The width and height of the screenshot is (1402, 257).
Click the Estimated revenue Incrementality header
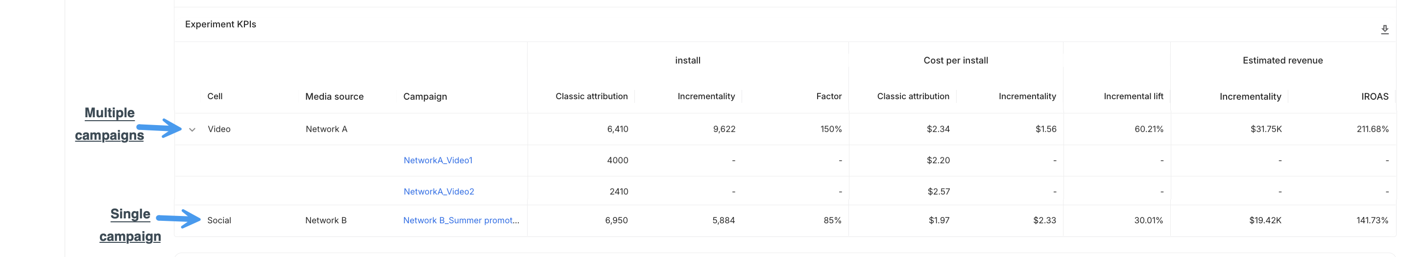click(x=1250, y=96)
